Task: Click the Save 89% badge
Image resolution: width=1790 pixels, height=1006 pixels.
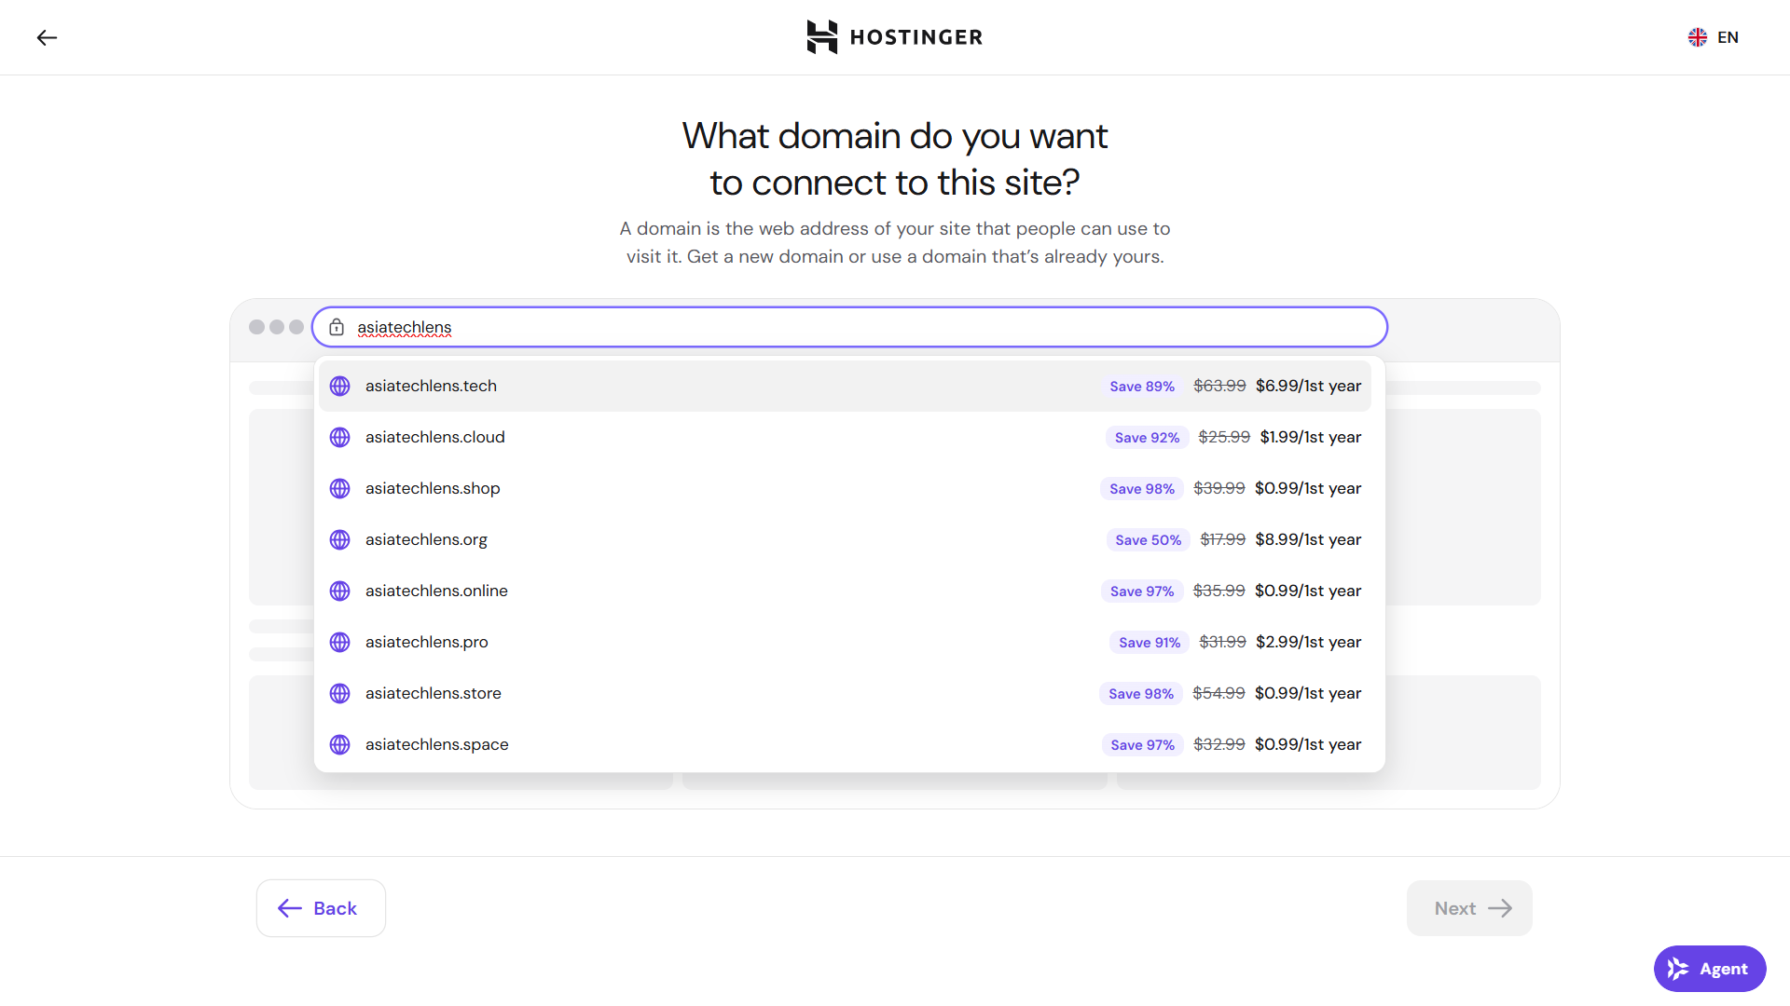Action: pos(1142,386)
